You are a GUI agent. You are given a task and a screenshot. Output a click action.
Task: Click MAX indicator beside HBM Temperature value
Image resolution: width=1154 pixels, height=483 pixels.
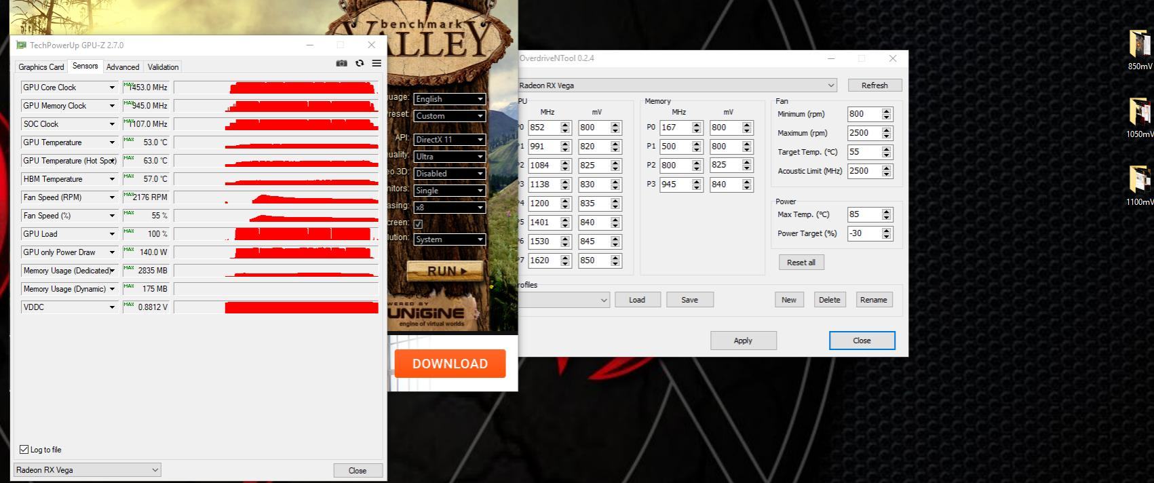(x=129, y=176)
